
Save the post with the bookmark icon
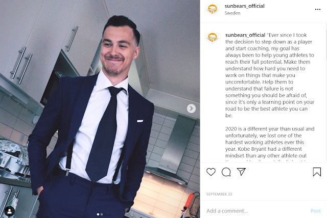click(x=317, y=172)
